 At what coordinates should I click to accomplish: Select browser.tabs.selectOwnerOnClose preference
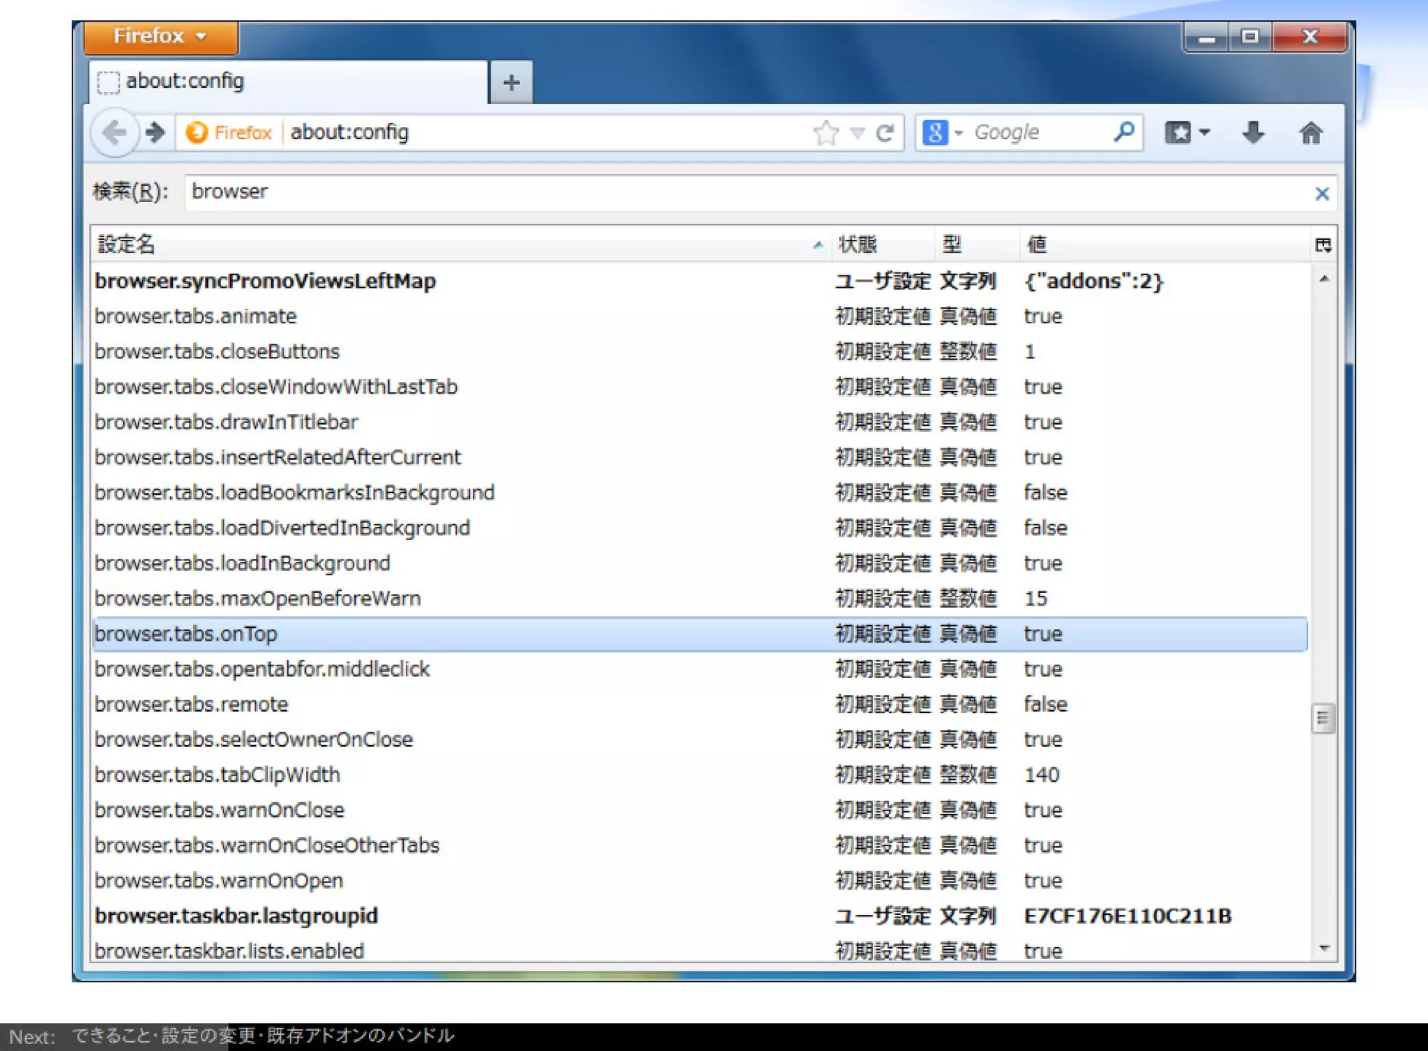coord(700,739)
